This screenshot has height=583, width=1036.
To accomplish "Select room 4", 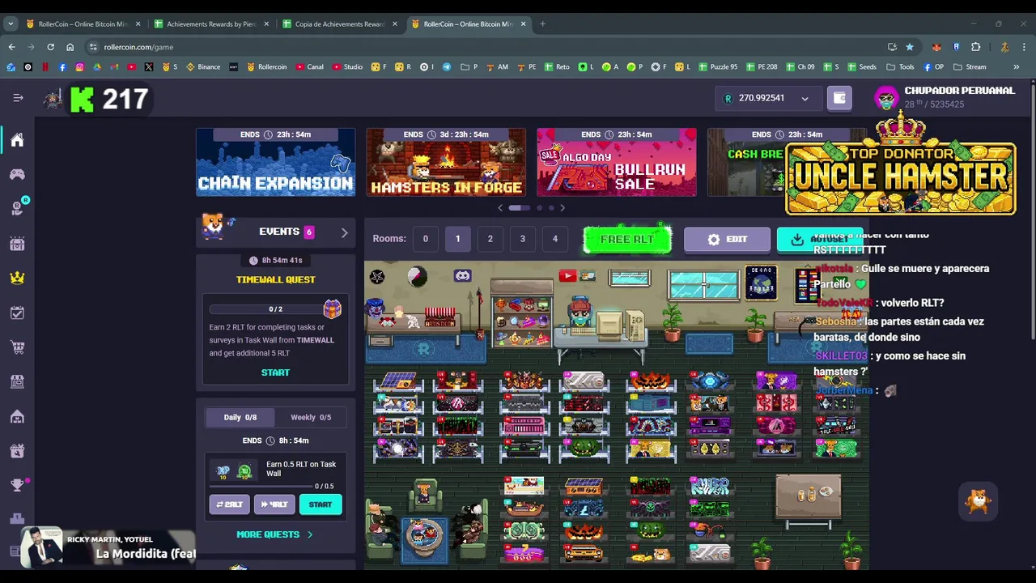I will (x=554, y=239).
